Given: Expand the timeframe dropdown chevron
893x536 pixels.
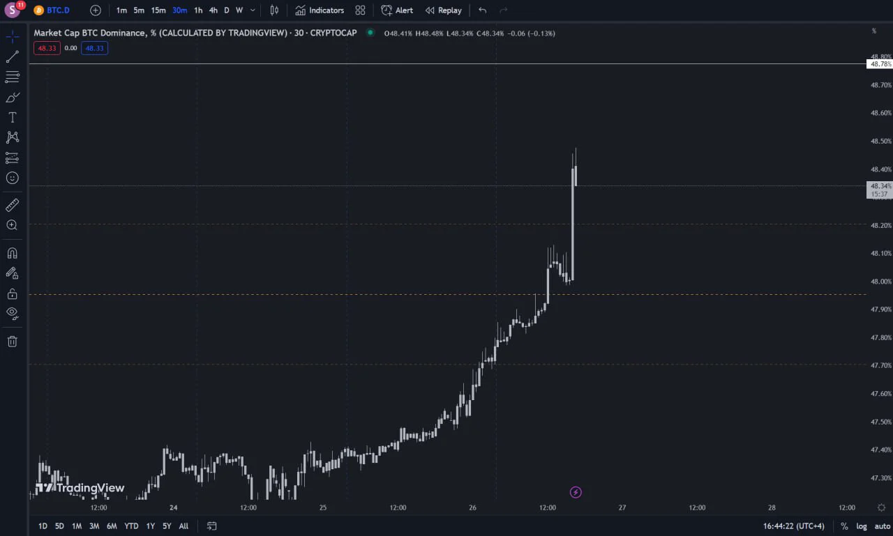Looking at the screenshot, I should [x=253, y=10].
